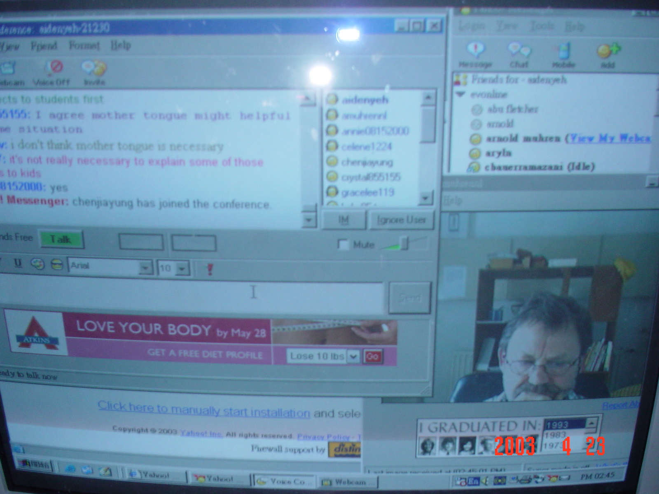Click the Ignore User button
The width and height of the screenshot is (659, 494).
coord(401,220)
